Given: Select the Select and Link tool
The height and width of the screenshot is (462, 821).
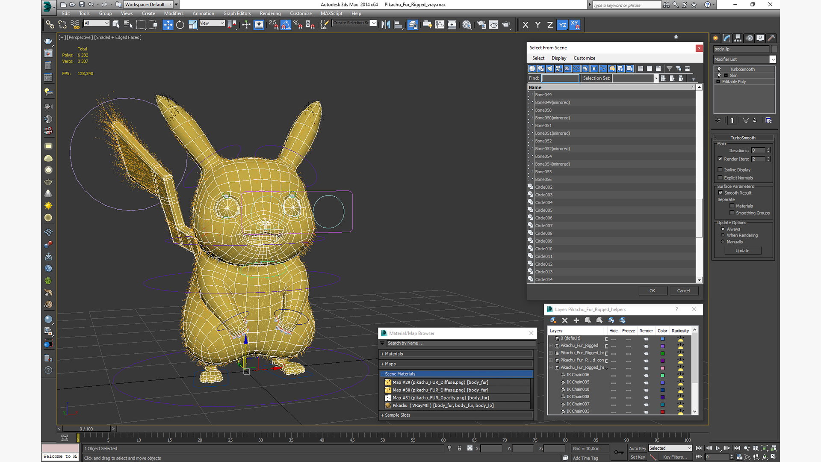Looking at the screenshot, I should click(50, 25).
